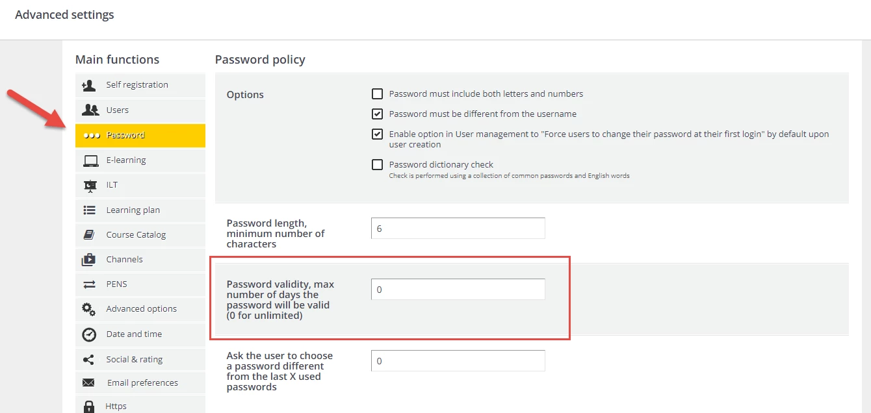The image size is (871, 413).
Task: Click the Date and time clock icon
Action: 89,334
